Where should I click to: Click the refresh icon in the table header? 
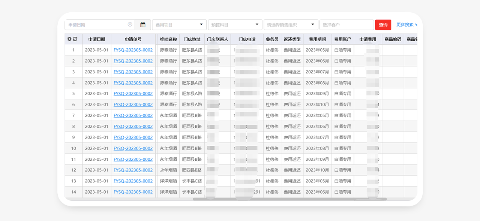[75, 39]
